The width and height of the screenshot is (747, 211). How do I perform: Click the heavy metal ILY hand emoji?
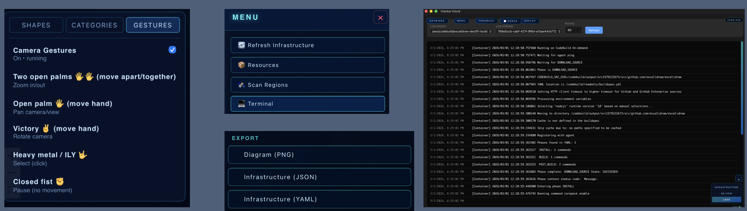coord(83,154)
